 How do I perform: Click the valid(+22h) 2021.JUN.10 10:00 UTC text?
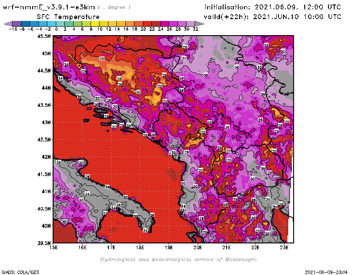(x=272, y=17)
